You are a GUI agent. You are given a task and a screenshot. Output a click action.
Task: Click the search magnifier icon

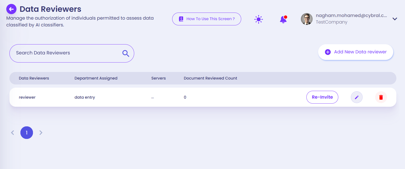click(126, 53)
